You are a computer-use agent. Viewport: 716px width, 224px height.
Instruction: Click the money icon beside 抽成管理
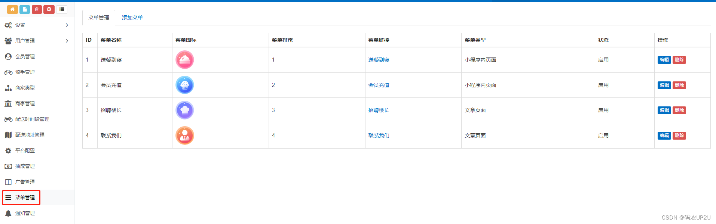(x=8, y=167)
